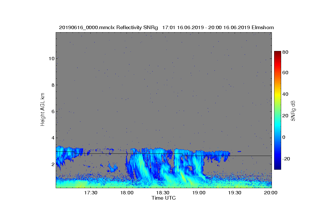Click the height tick label 8
Image resolution: width=336 pixels, height=224 pixels.
(53, 85)
